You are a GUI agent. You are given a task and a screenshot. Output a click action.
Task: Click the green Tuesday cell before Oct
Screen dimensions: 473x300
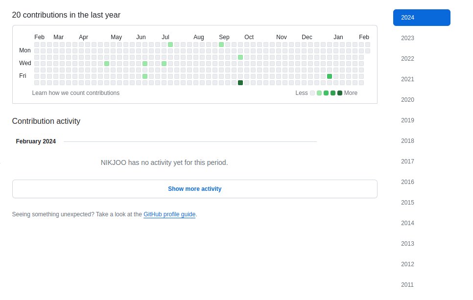[240, 57]
